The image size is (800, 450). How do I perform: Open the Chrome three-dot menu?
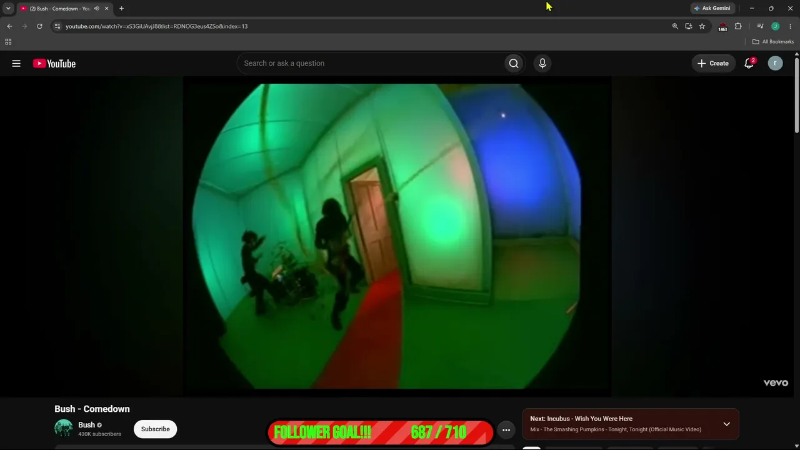point(791,26)
